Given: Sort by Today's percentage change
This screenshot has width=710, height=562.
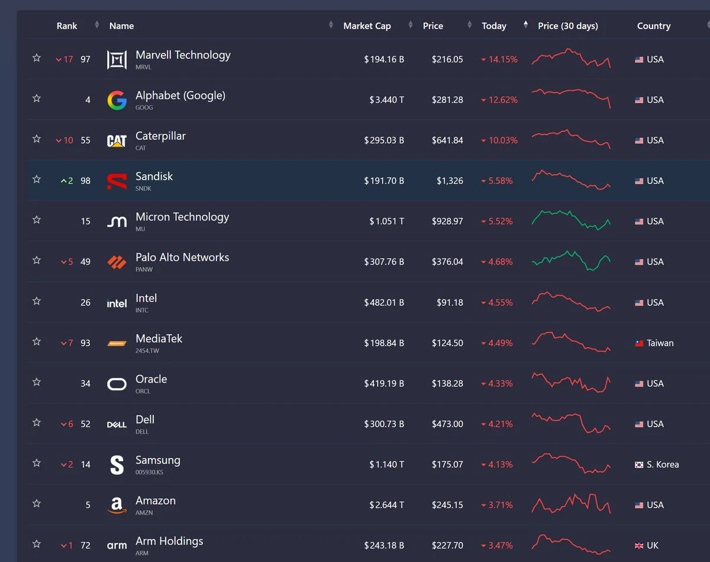Looking at the screenshot, I should [494, 26].
